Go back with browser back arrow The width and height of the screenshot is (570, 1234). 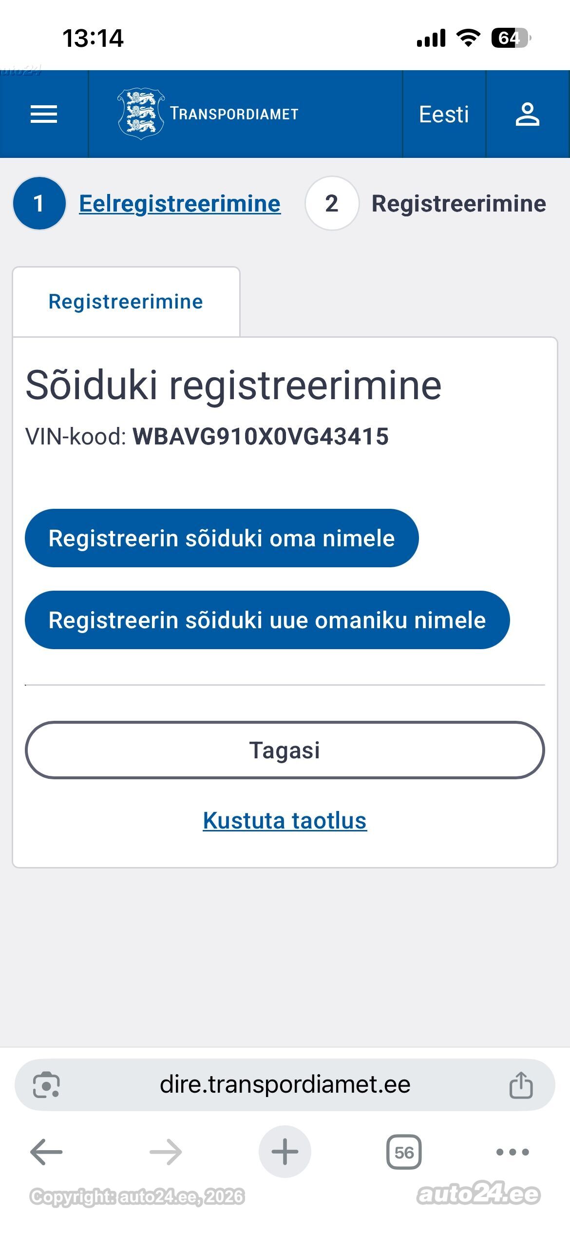46,1152
